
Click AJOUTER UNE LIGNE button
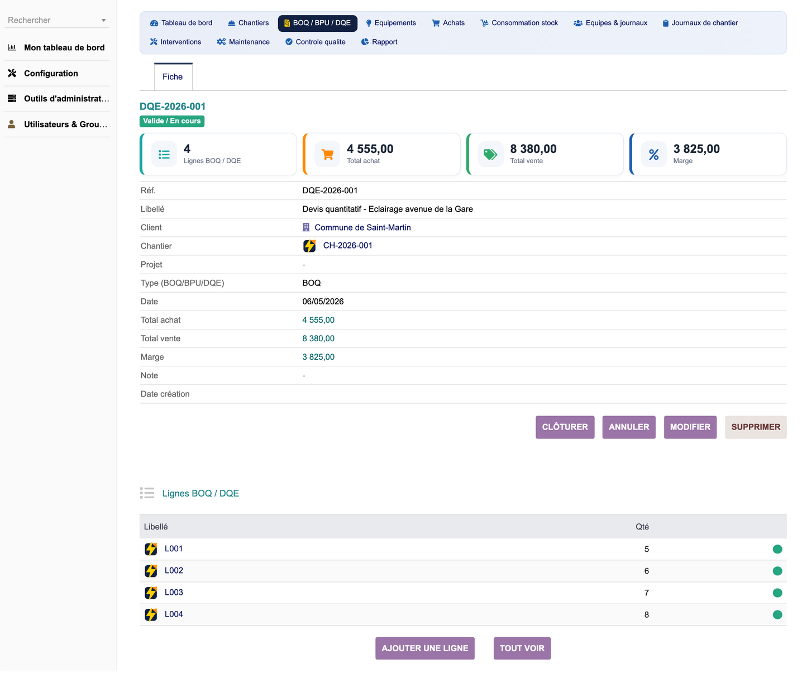(425, 648)
